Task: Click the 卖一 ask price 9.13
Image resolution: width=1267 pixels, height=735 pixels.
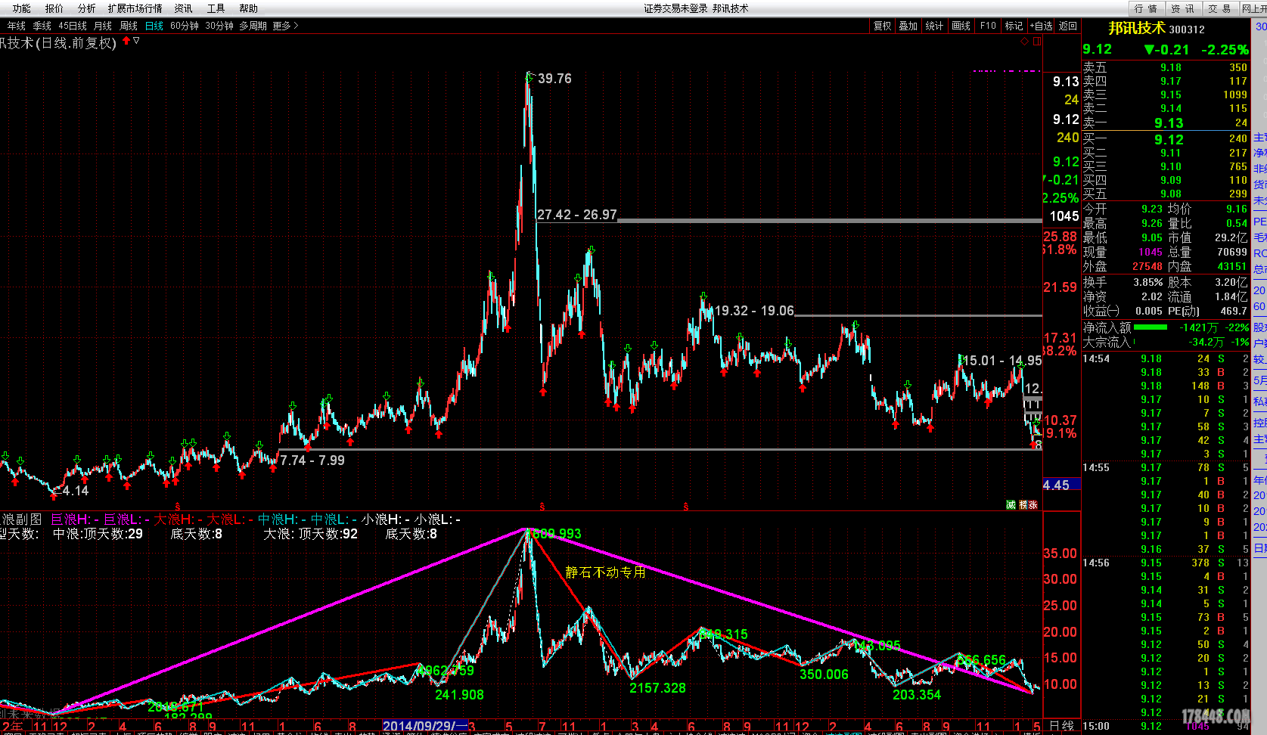Action: (x=1169, y=123)
